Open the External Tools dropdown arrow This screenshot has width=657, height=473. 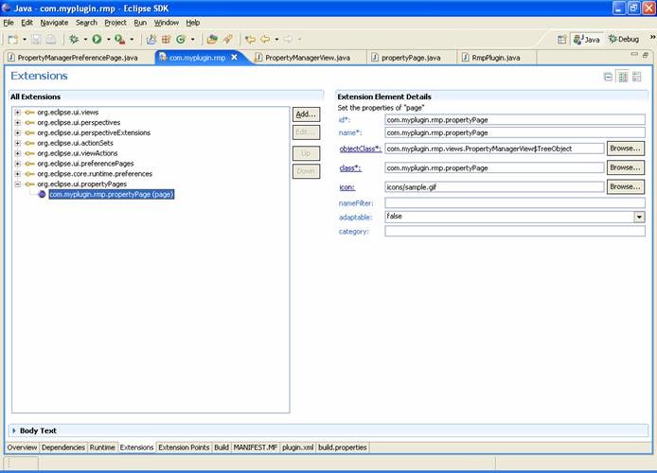click(132, 40)
